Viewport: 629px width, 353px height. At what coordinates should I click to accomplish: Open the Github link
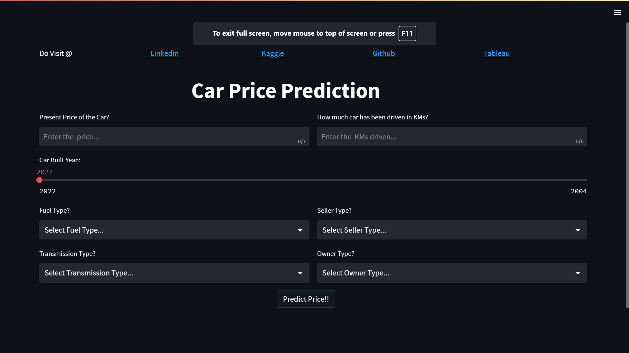pos(383,53)
